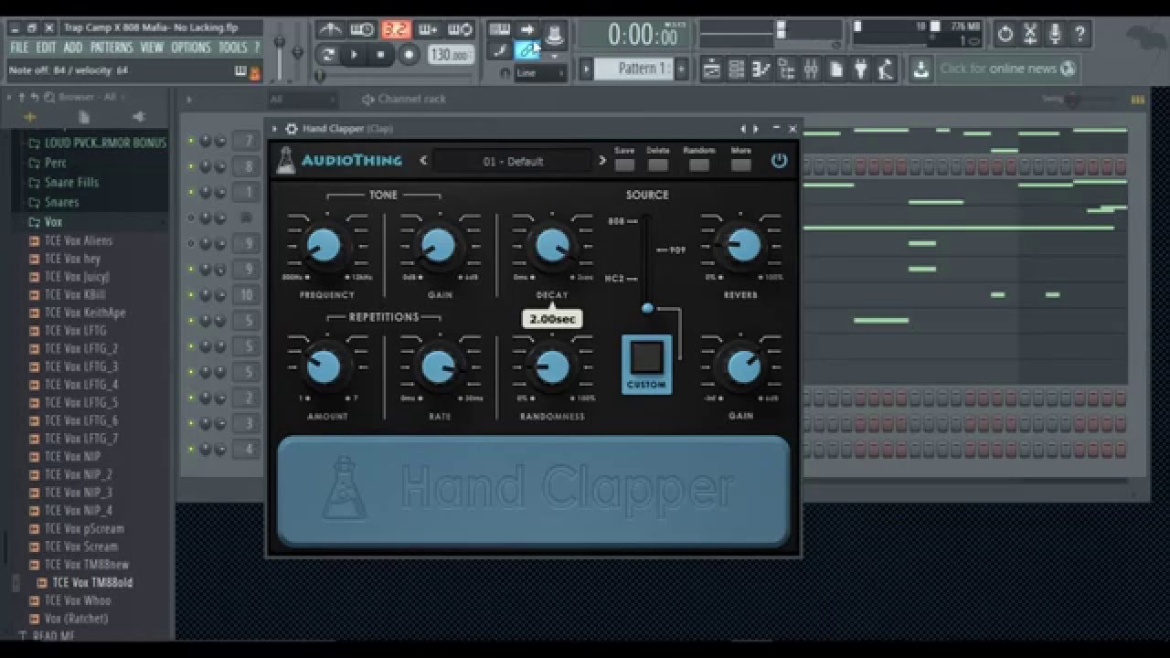Open the PATTERNS menu
The image size is (1170, 658).
[112, 48]
